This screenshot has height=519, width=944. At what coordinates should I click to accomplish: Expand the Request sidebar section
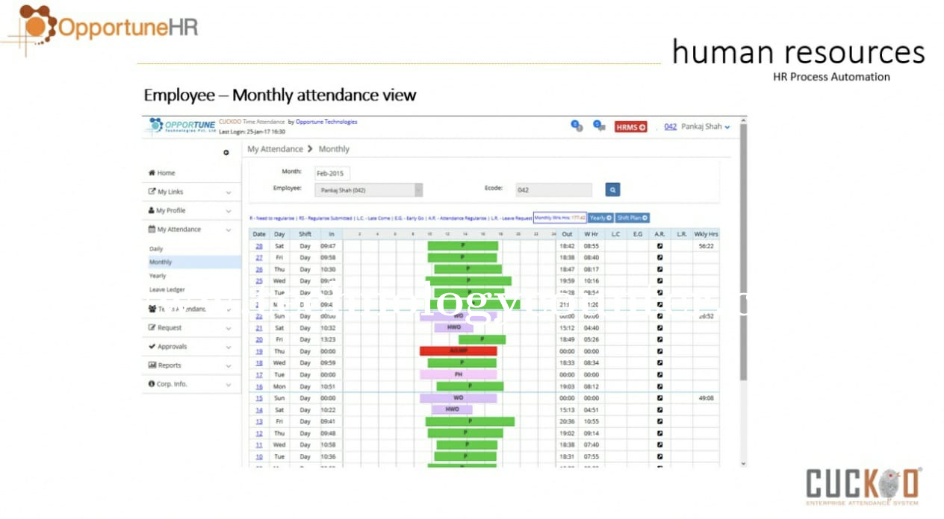191,328
